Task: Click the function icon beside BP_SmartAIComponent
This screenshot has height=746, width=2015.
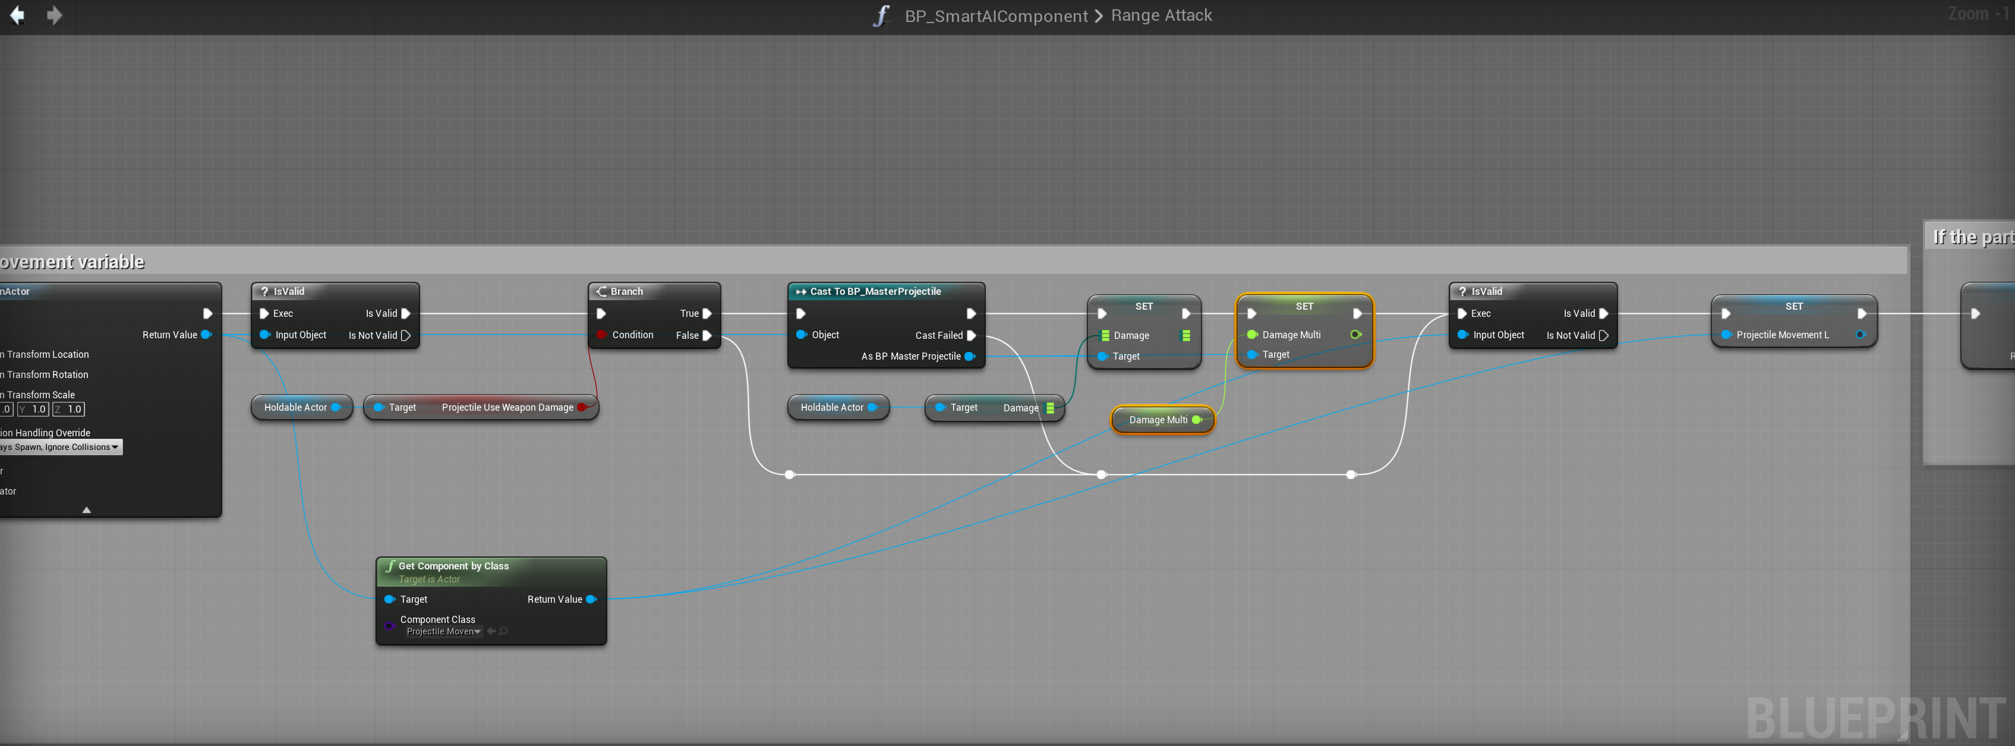Action: click(x=881, y=15)
